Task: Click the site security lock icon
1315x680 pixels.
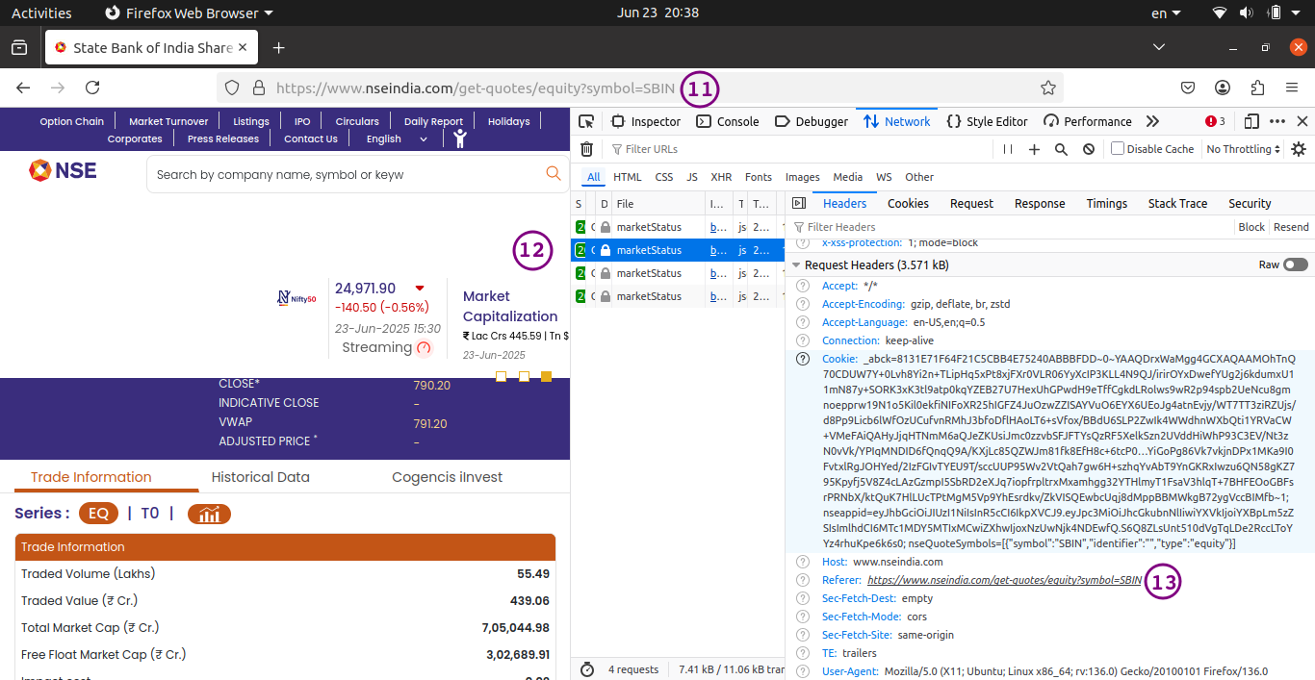Action: coord(258,88)
